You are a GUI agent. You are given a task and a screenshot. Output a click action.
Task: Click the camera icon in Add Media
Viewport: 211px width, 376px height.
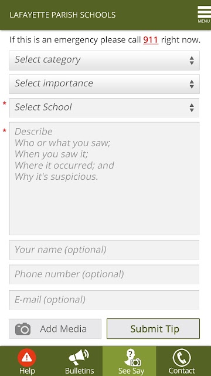23,329
